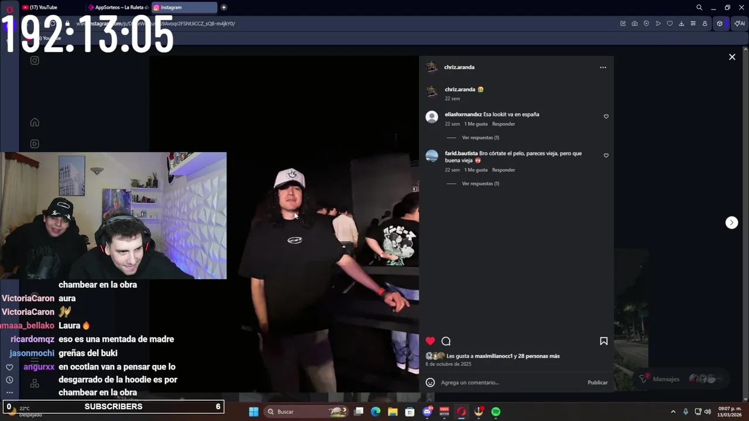Open the Reels icon in Instagram sidebar
This screenshot has width=749, height=421.
point(35,144)
